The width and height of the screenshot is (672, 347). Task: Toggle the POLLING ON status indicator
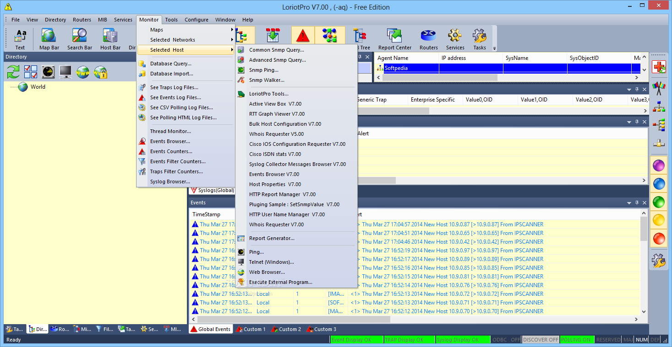(x=577, y=340)
